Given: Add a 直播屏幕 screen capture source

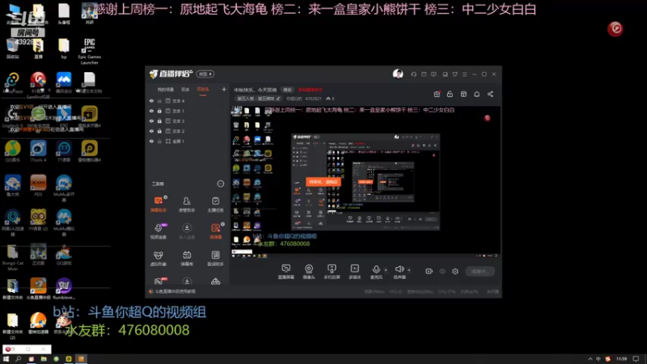Looking at the screenshot, I should (286, 272).
